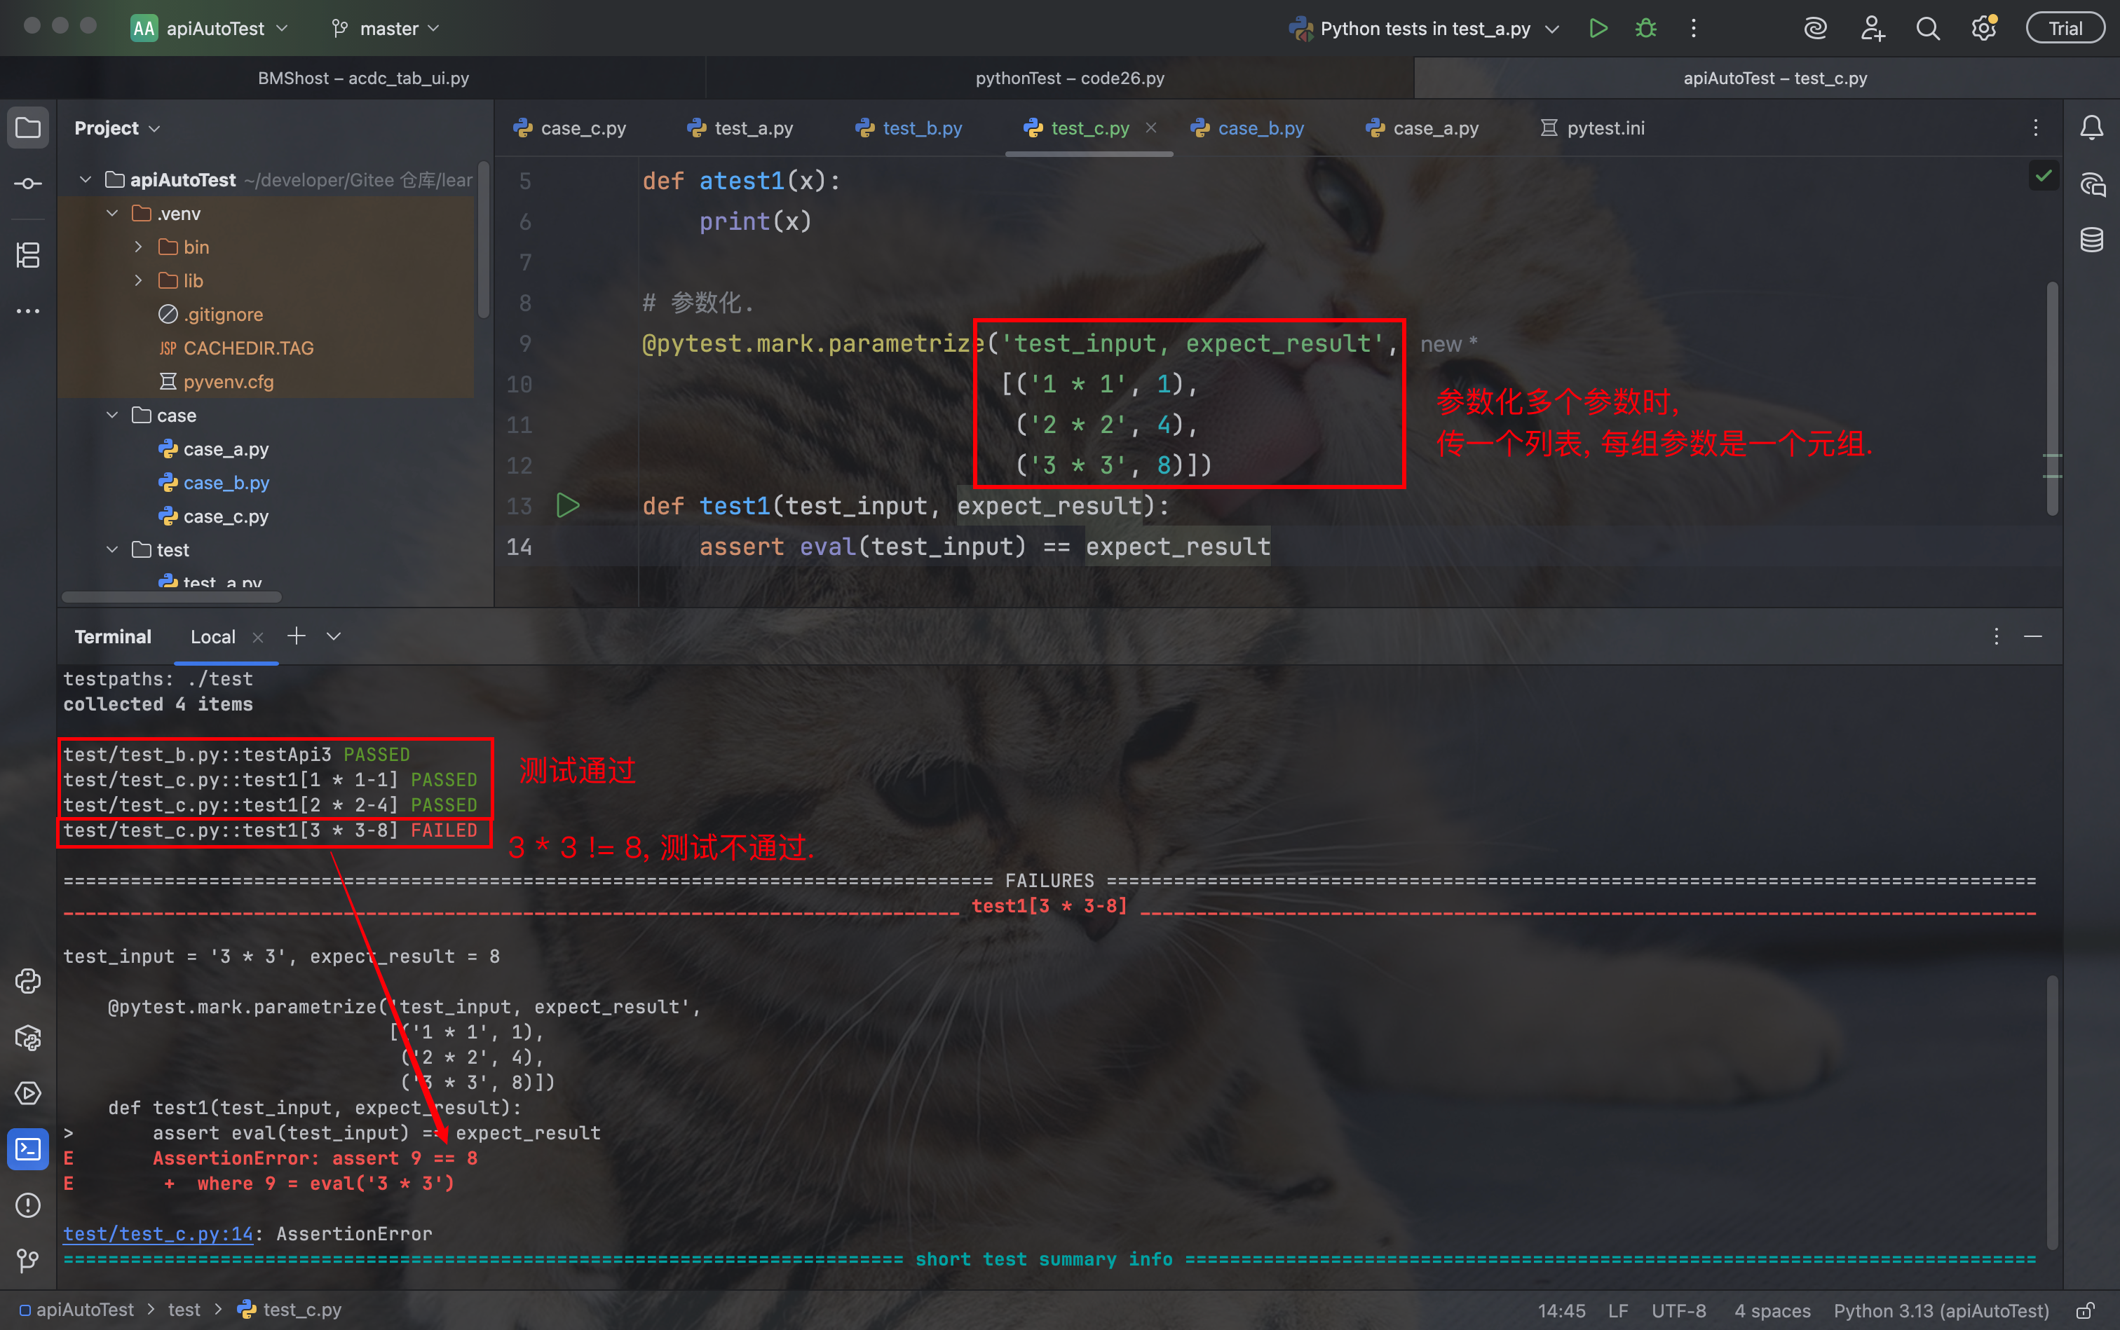The height and width of the screenshot is (1330, 2120).
Task: Expand the bin folder in the project tree
Action: 138,247
